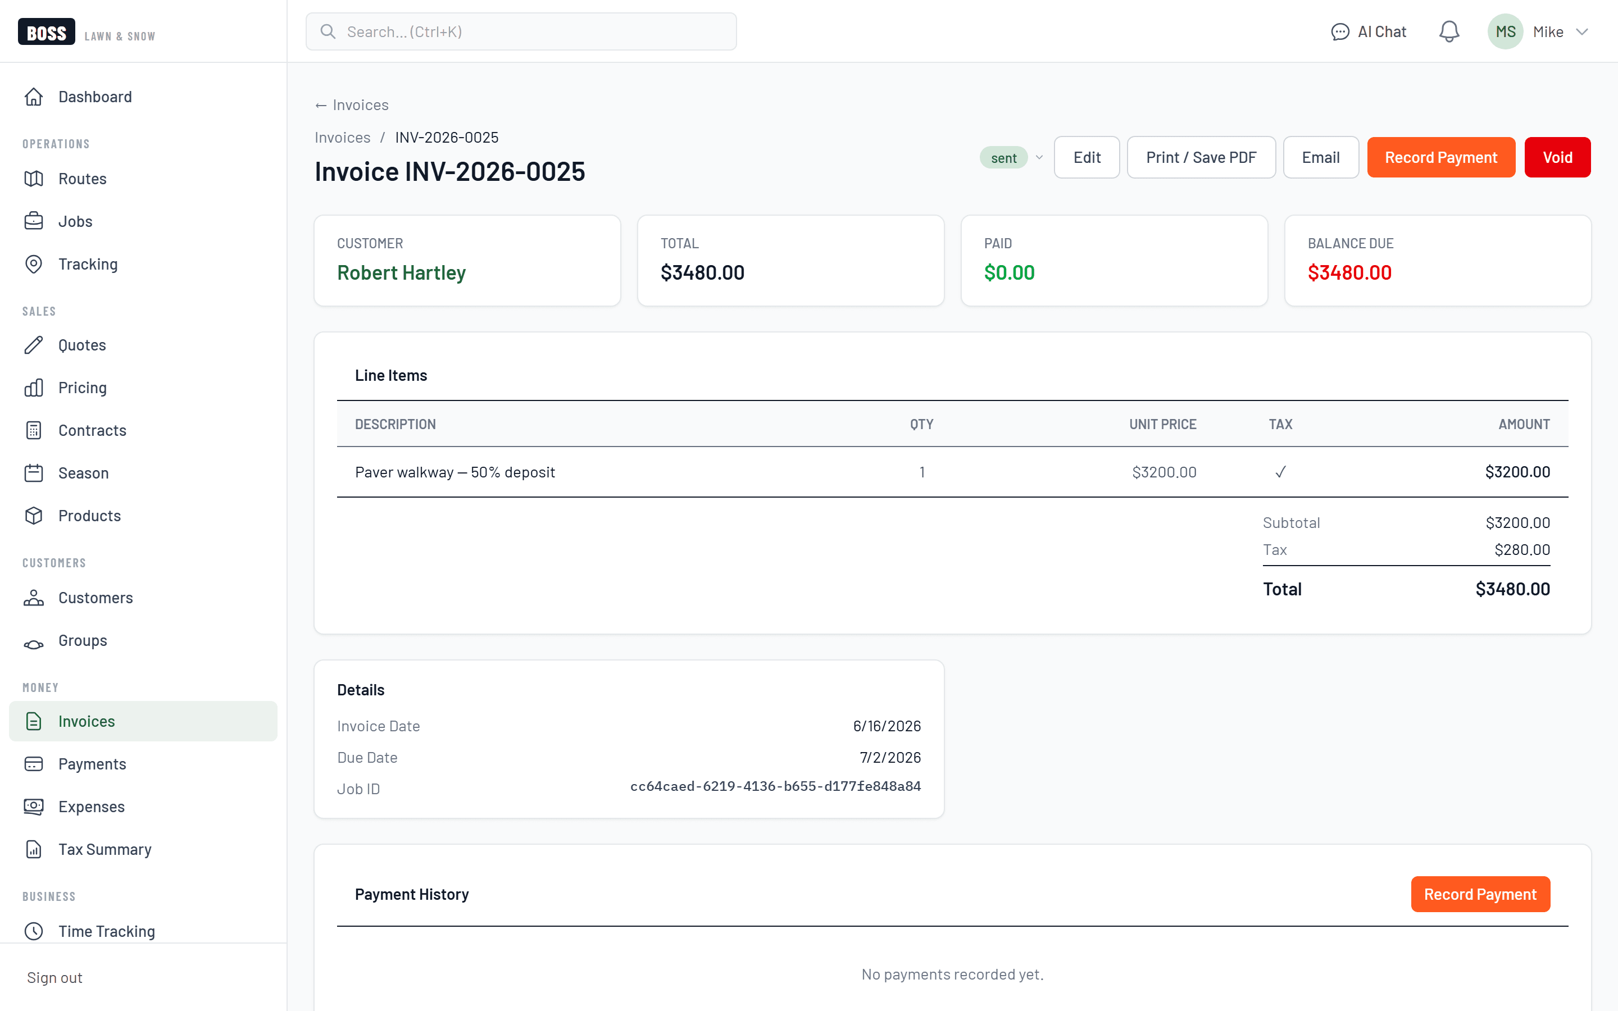1618x1011 pixels.
Task: Open the Dashboard menu item
Action: tap(143, 97)
